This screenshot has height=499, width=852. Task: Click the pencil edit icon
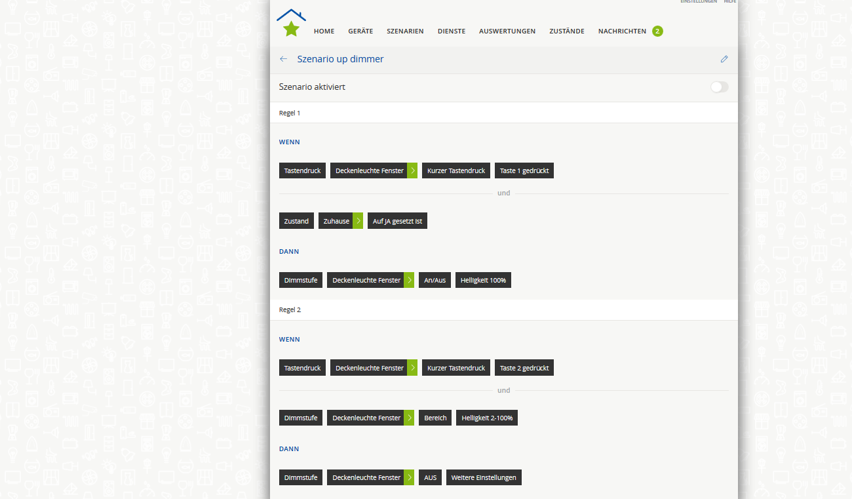(724, 59)
